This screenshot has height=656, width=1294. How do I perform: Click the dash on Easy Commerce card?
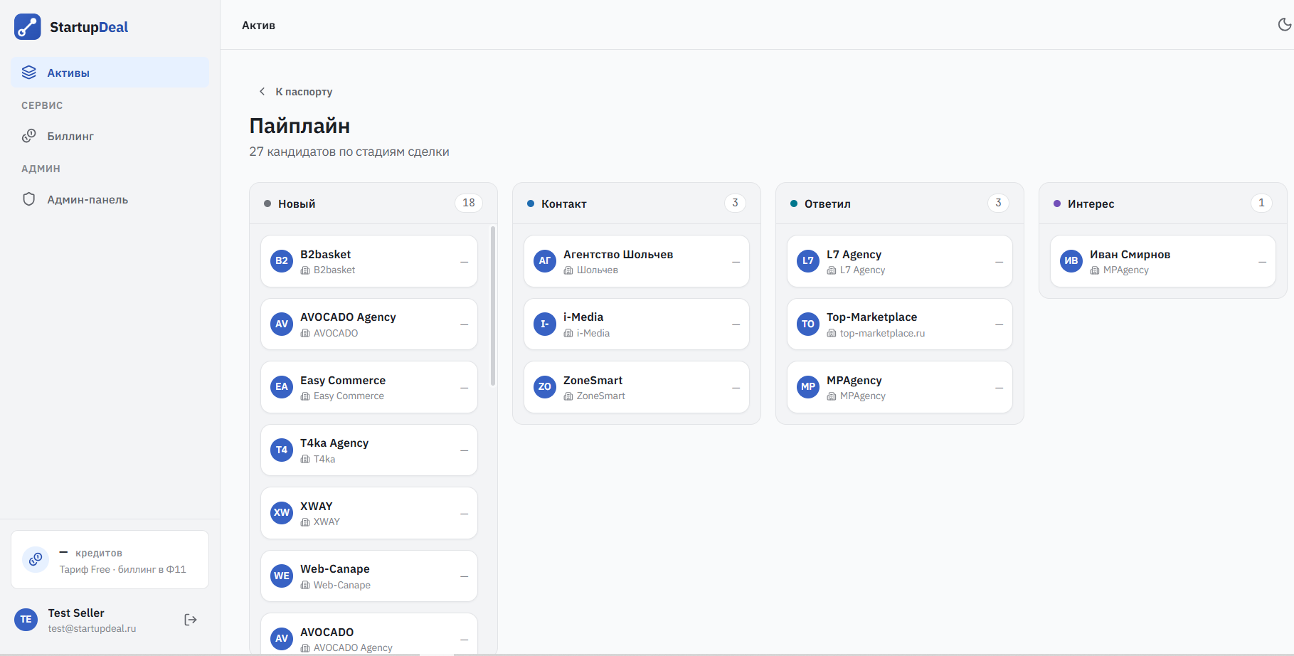[x=464, y=388]
